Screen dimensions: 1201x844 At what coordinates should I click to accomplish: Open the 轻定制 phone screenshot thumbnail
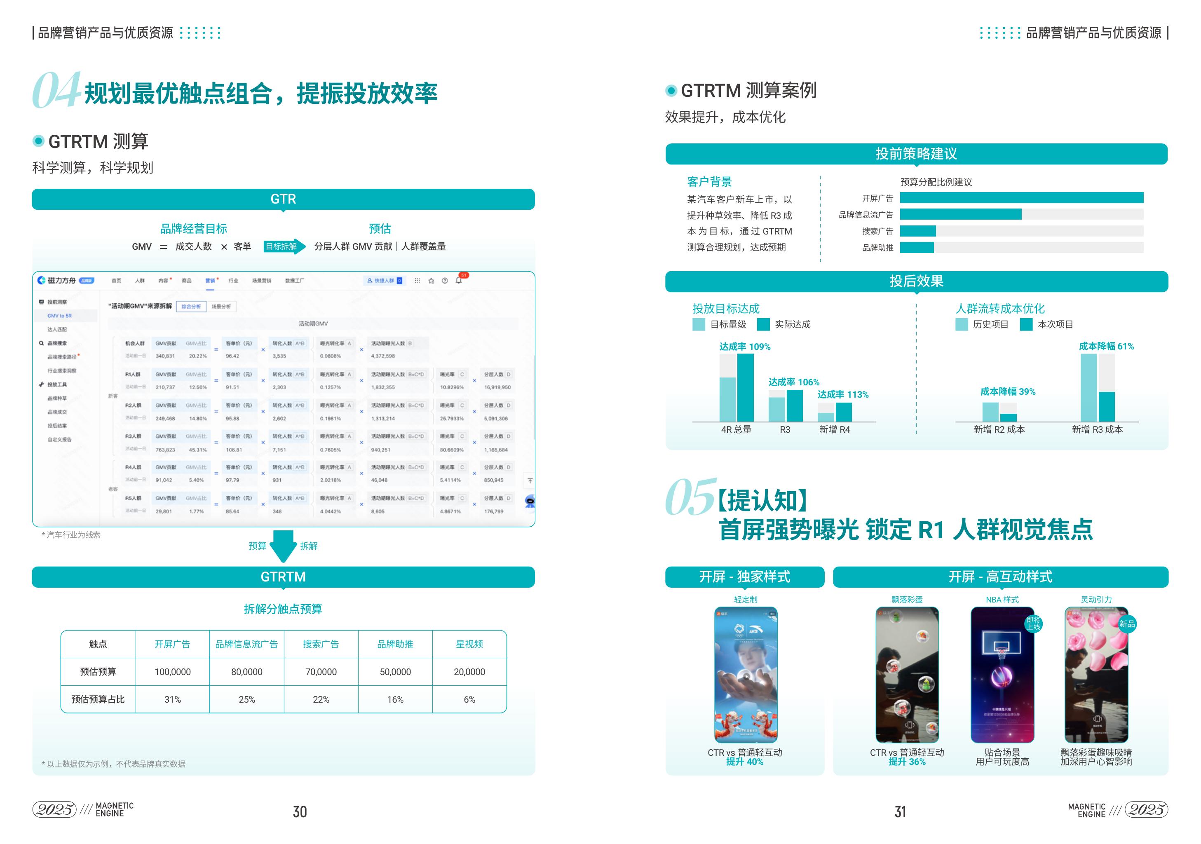(746, 675)
